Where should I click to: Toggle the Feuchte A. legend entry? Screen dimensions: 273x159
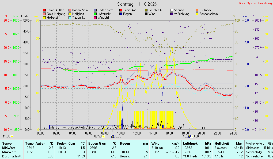point(153,10)
